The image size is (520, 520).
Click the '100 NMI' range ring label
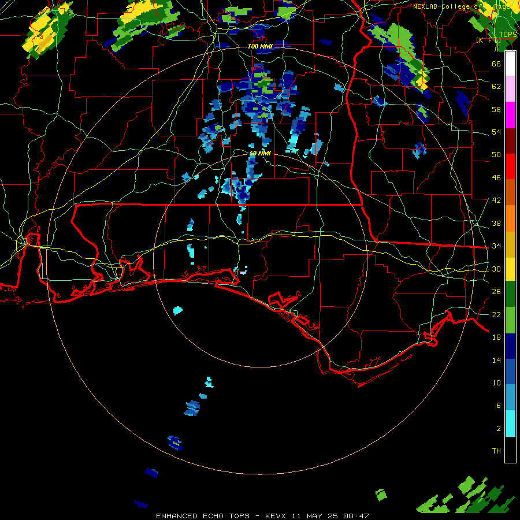point(260,46)
